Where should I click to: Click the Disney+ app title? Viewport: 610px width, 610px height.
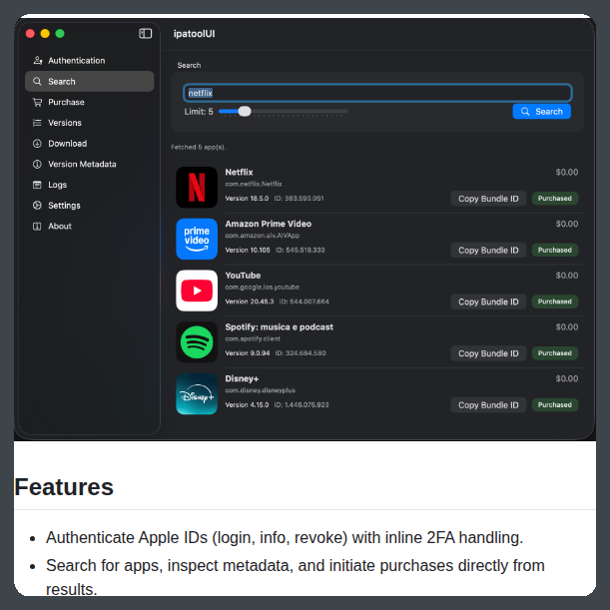tap(242, 379)
